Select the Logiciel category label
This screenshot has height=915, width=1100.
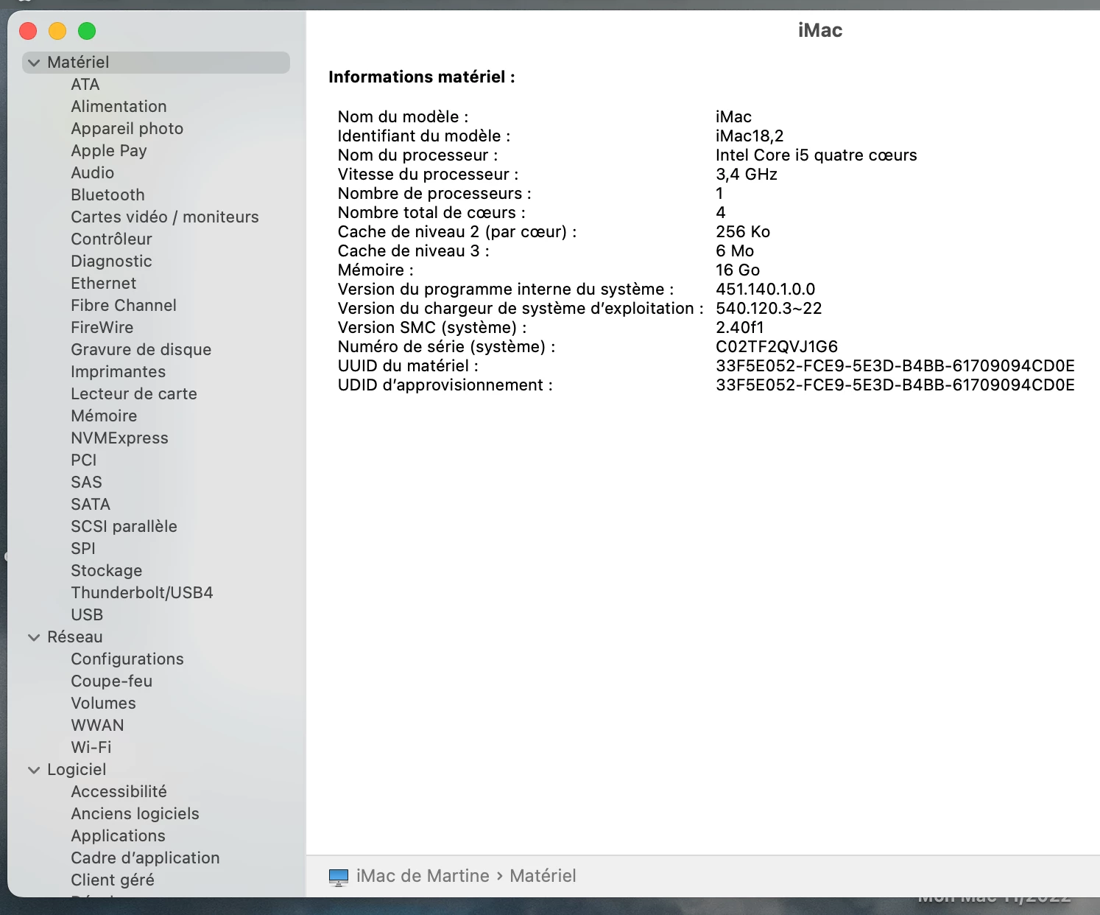pyautogui.click(x=77, y=770)
